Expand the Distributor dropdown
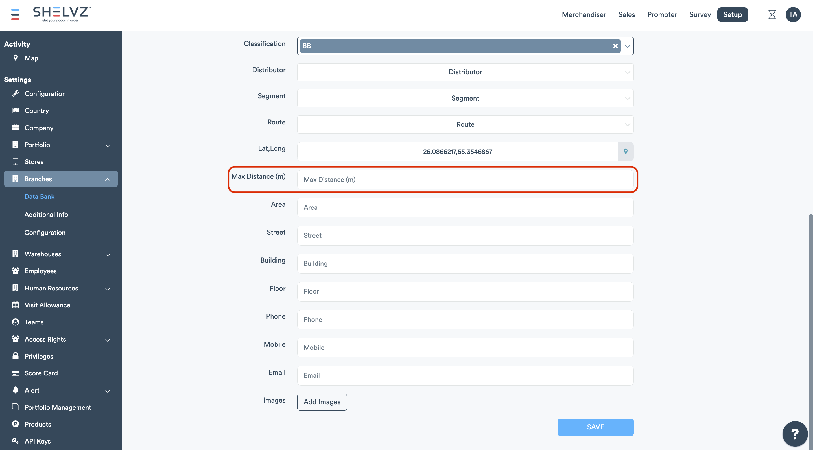 click(465, 72)
